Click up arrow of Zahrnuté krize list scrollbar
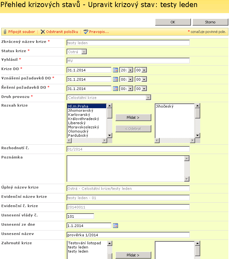This screenshot has width=229, height=259. (x=110, y=243)
